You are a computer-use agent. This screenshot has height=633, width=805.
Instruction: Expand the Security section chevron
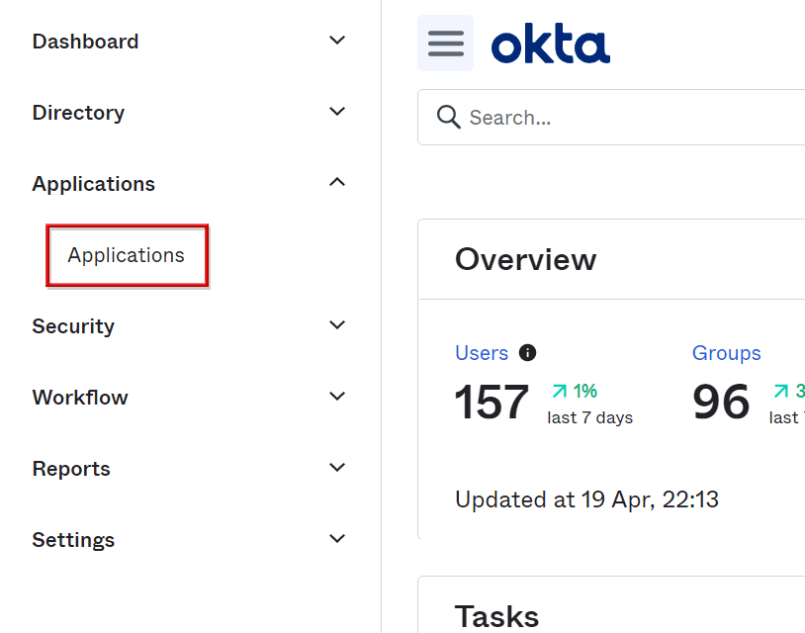[x=337, y=325]
